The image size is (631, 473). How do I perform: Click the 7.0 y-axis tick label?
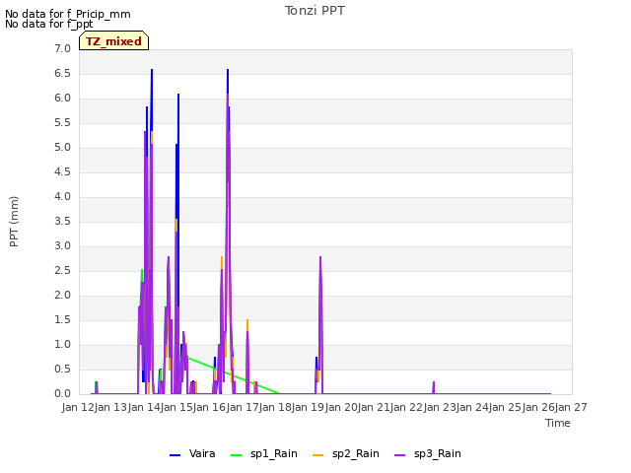(x=62, y=49)
